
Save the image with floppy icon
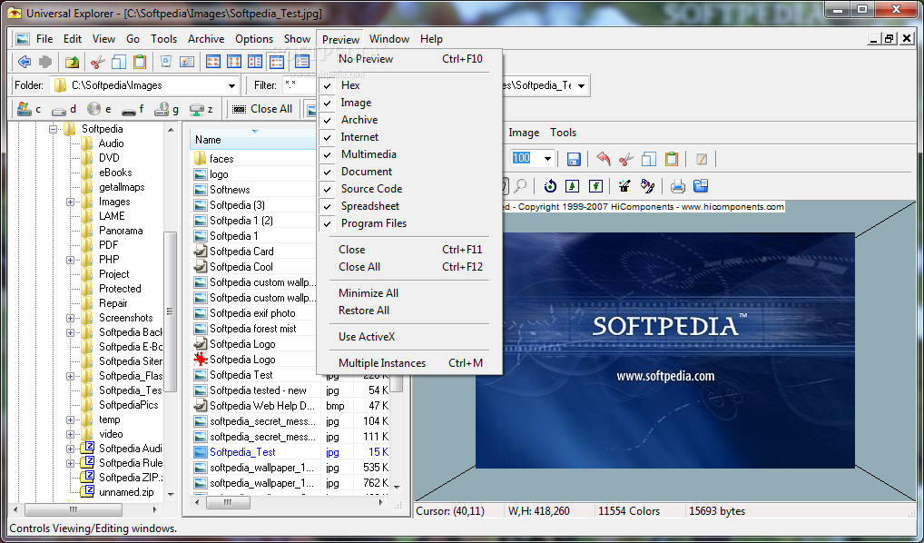(x=574, y=159)
